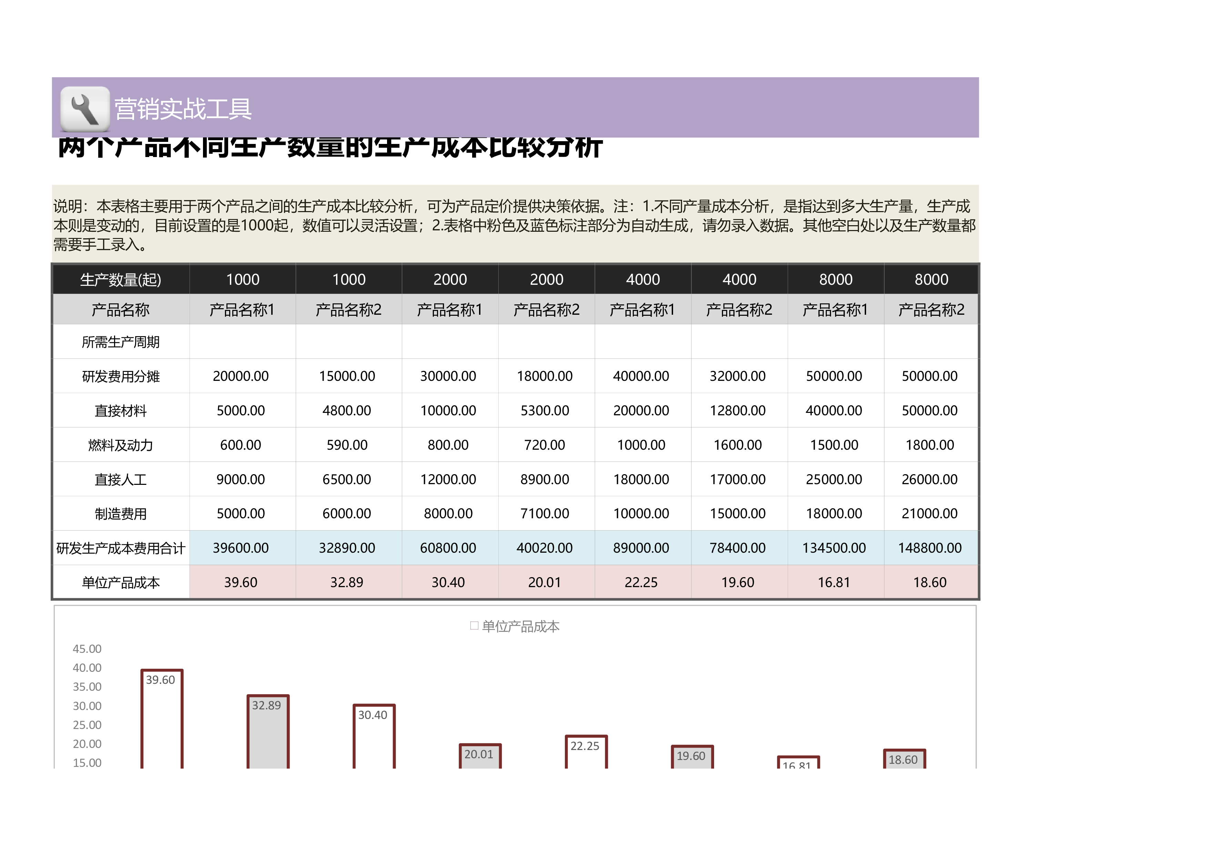Click the wrench tool icon in banner
The image size is (1209, 854).
[85, 109]
